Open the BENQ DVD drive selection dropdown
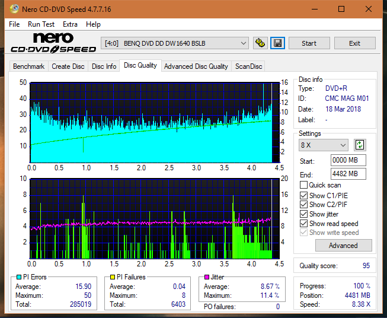387x318 pixels. pos(174,43)
